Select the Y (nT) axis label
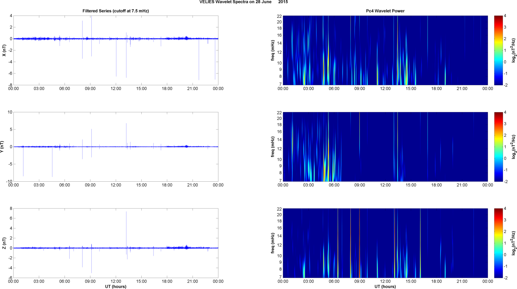Viewport: 517px width, 289px height. pos(3,147)
